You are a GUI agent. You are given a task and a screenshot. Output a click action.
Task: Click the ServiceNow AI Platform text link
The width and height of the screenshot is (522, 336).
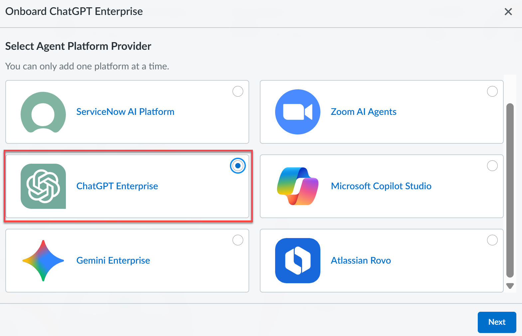click(125, 112)
